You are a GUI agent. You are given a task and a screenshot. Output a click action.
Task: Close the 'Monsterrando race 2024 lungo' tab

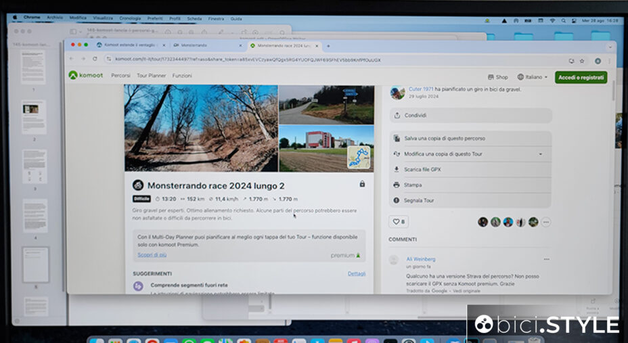(x=317, y=46)
